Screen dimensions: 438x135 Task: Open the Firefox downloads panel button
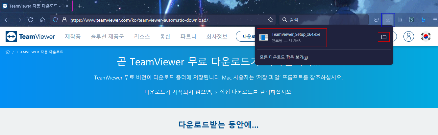(x=388, y=20)
